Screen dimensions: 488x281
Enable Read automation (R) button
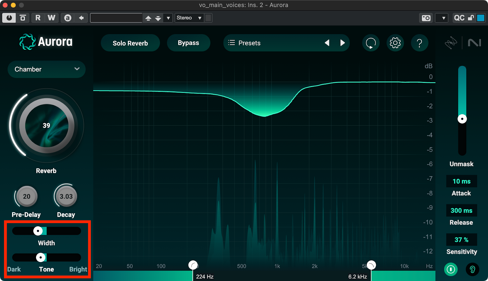pyautogui.click(x=38, y=18)
